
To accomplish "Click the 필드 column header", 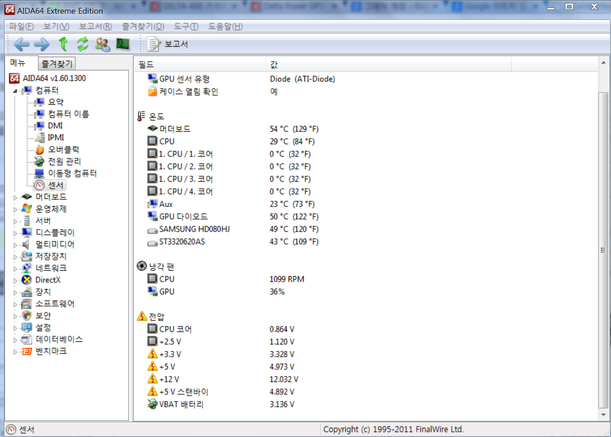I will pos(200,65).
